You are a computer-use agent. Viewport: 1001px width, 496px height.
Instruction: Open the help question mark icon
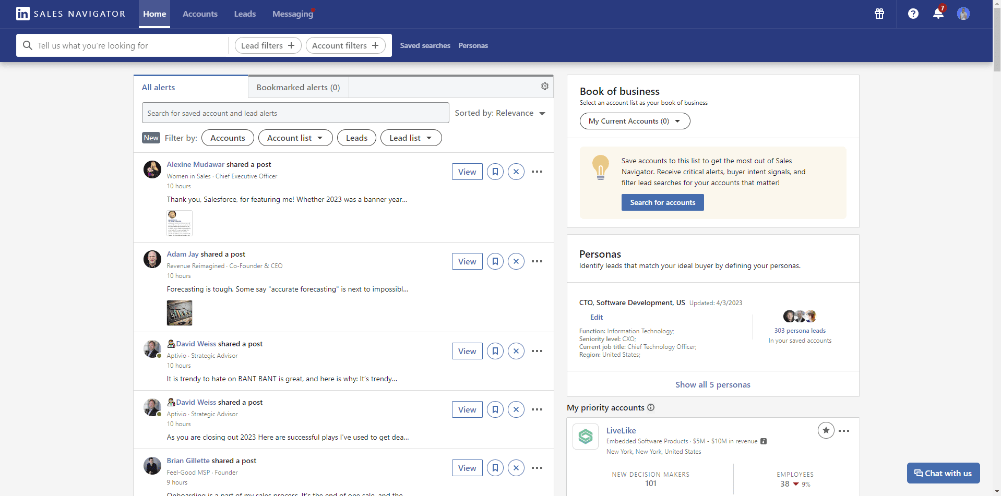913,14
